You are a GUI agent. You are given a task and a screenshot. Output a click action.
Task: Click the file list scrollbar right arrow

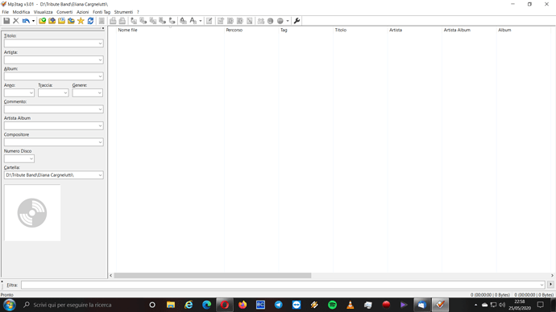click(552, 276)
